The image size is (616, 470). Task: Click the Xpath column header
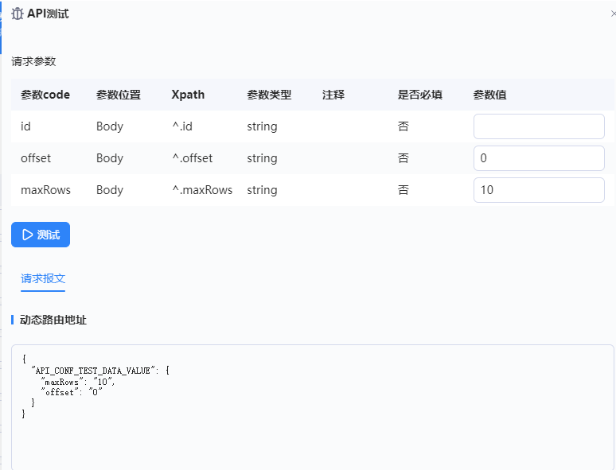[188, 95]
